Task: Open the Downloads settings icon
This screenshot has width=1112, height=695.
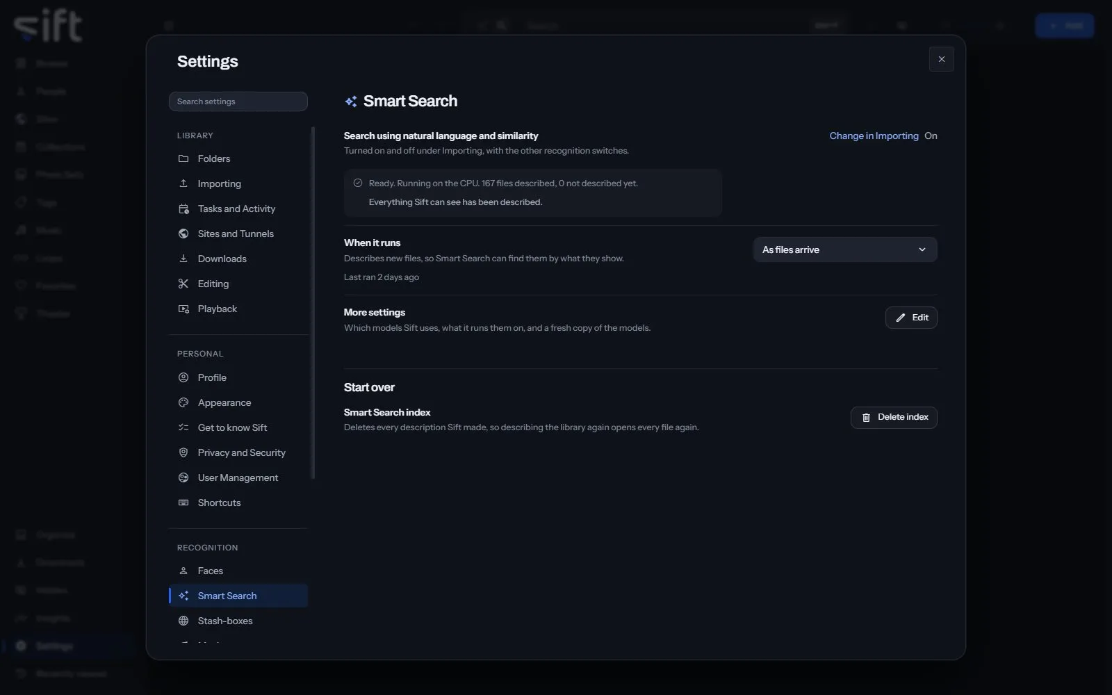Action: click(x=183, y=259)
